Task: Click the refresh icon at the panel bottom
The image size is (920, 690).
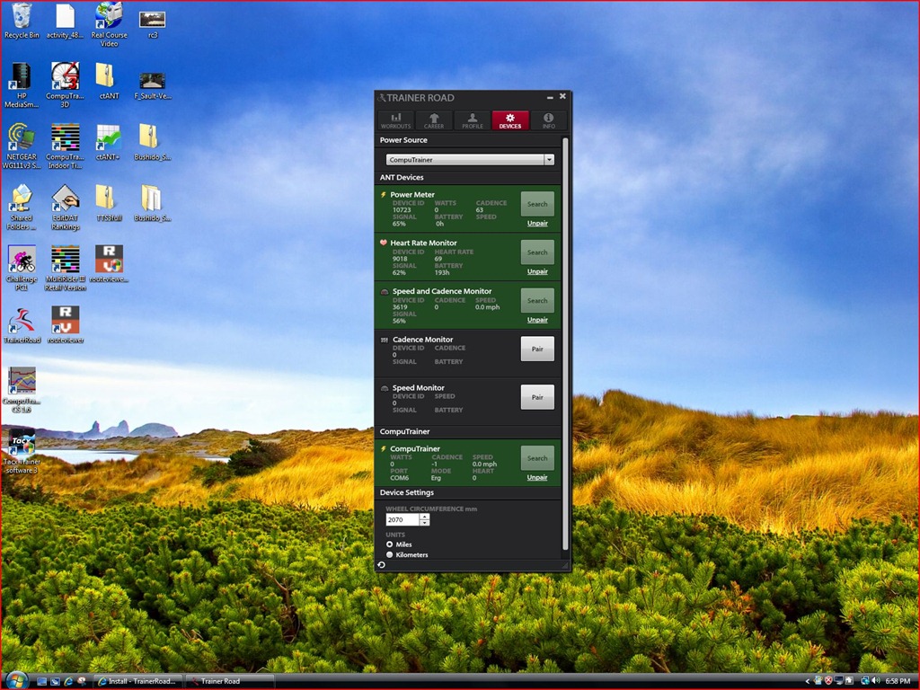Action: 381,565
